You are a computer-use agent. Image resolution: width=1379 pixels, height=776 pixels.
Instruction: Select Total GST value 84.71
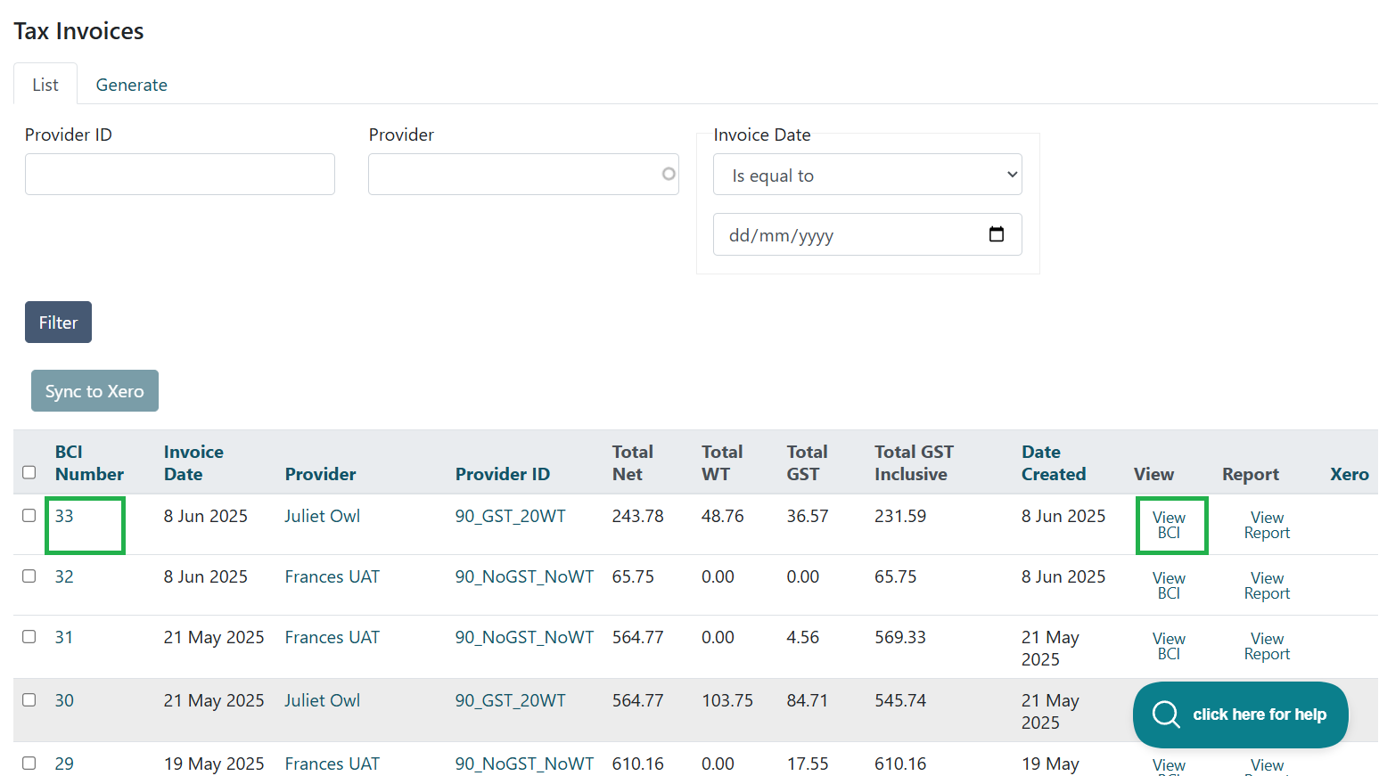point(807,700)
